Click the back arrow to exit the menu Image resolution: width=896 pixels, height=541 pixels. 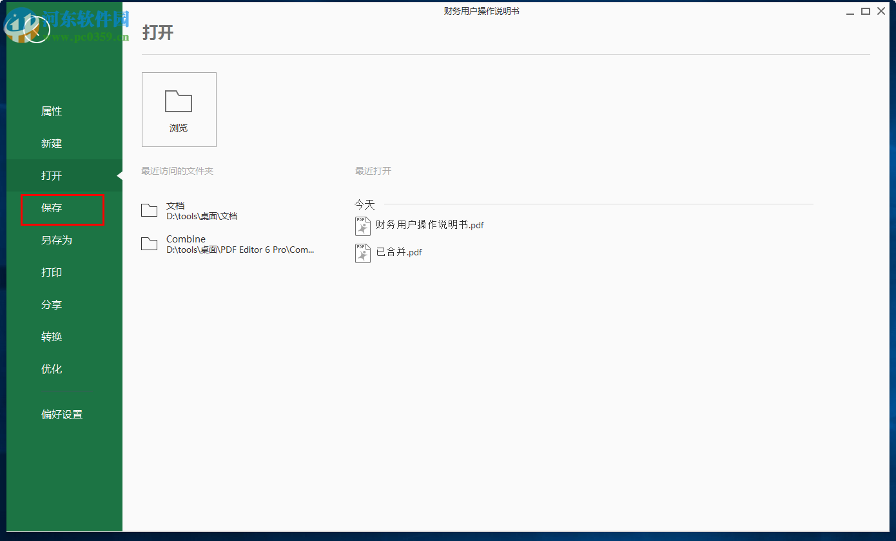click(x=29, y=29)
